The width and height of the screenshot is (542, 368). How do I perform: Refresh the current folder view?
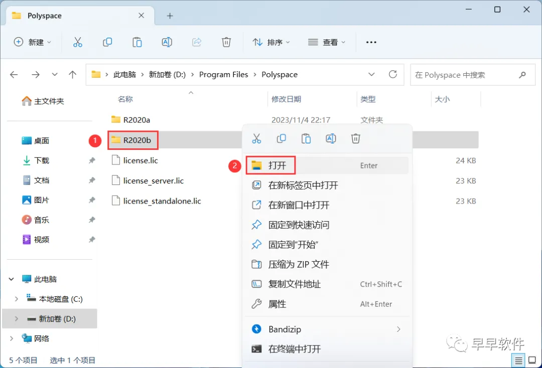392,74
